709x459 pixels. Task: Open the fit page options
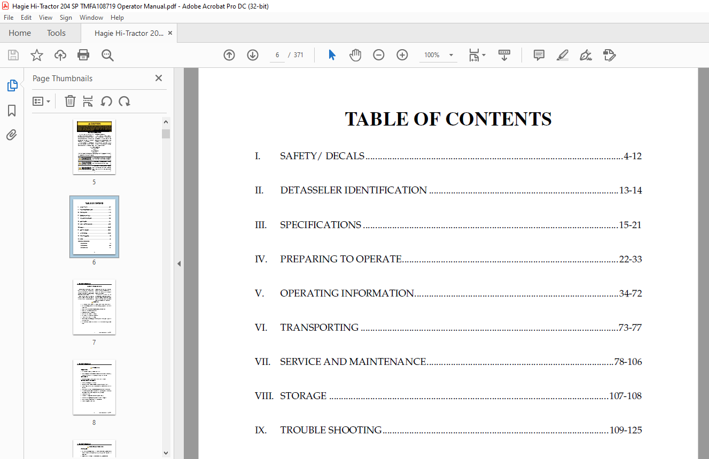pos(477,55)
